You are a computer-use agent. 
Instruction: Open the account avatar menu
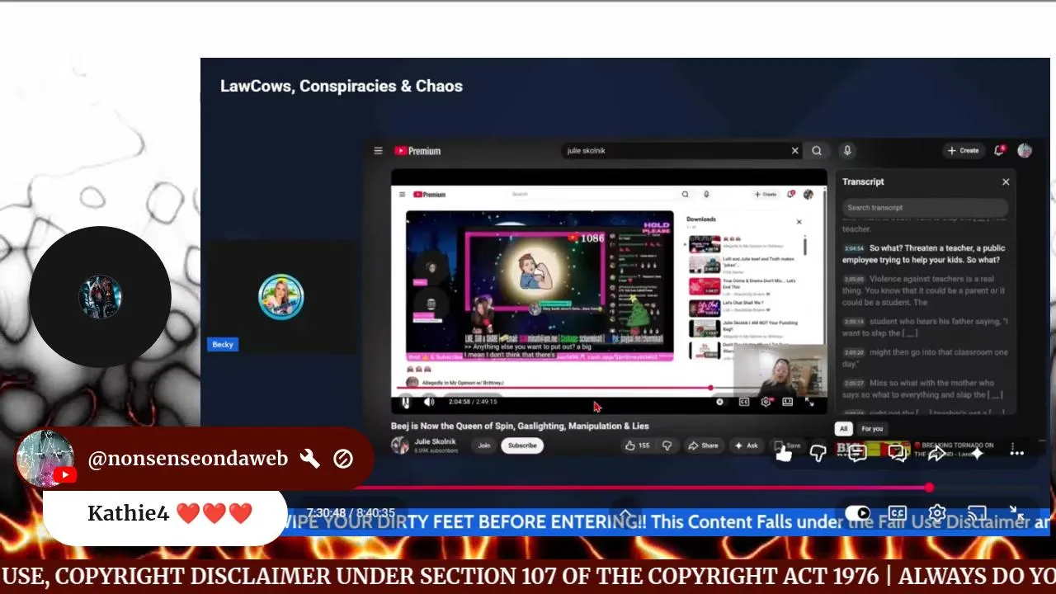(1025, 150)
